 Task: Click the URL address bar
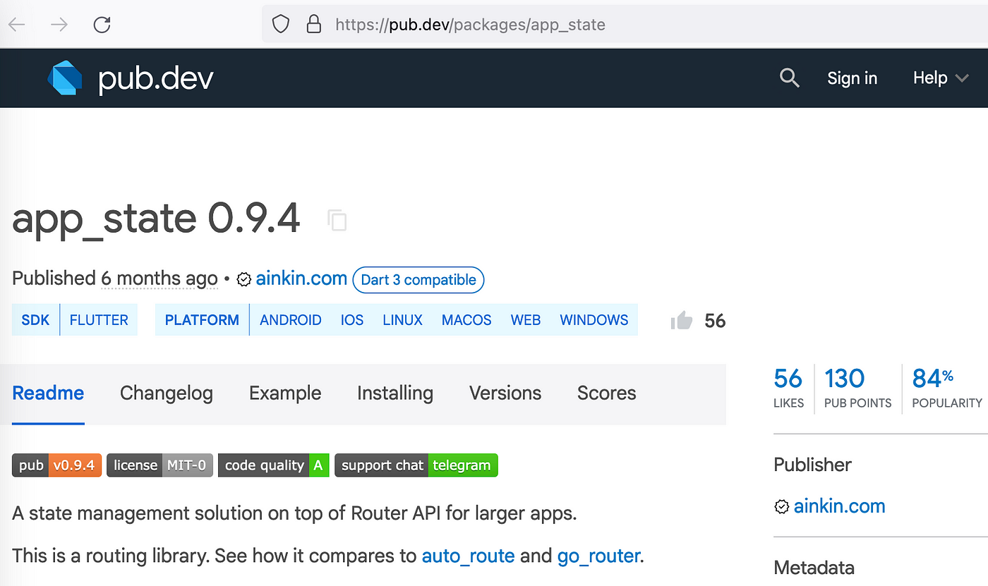pyautogui.click(x=625, y=25)
